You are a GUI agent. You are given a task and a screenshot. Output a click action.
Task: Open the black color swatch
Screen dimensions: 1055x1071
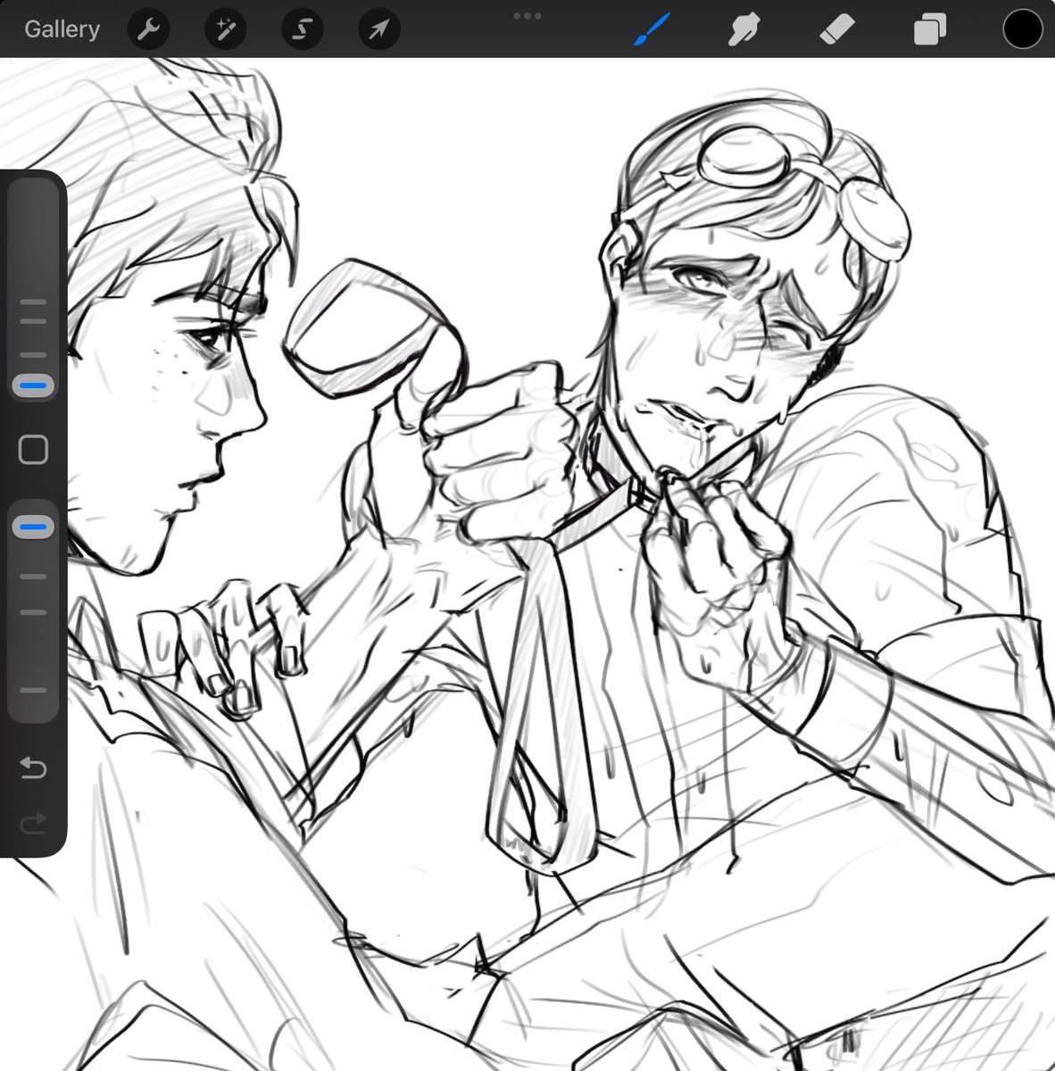1022,29
